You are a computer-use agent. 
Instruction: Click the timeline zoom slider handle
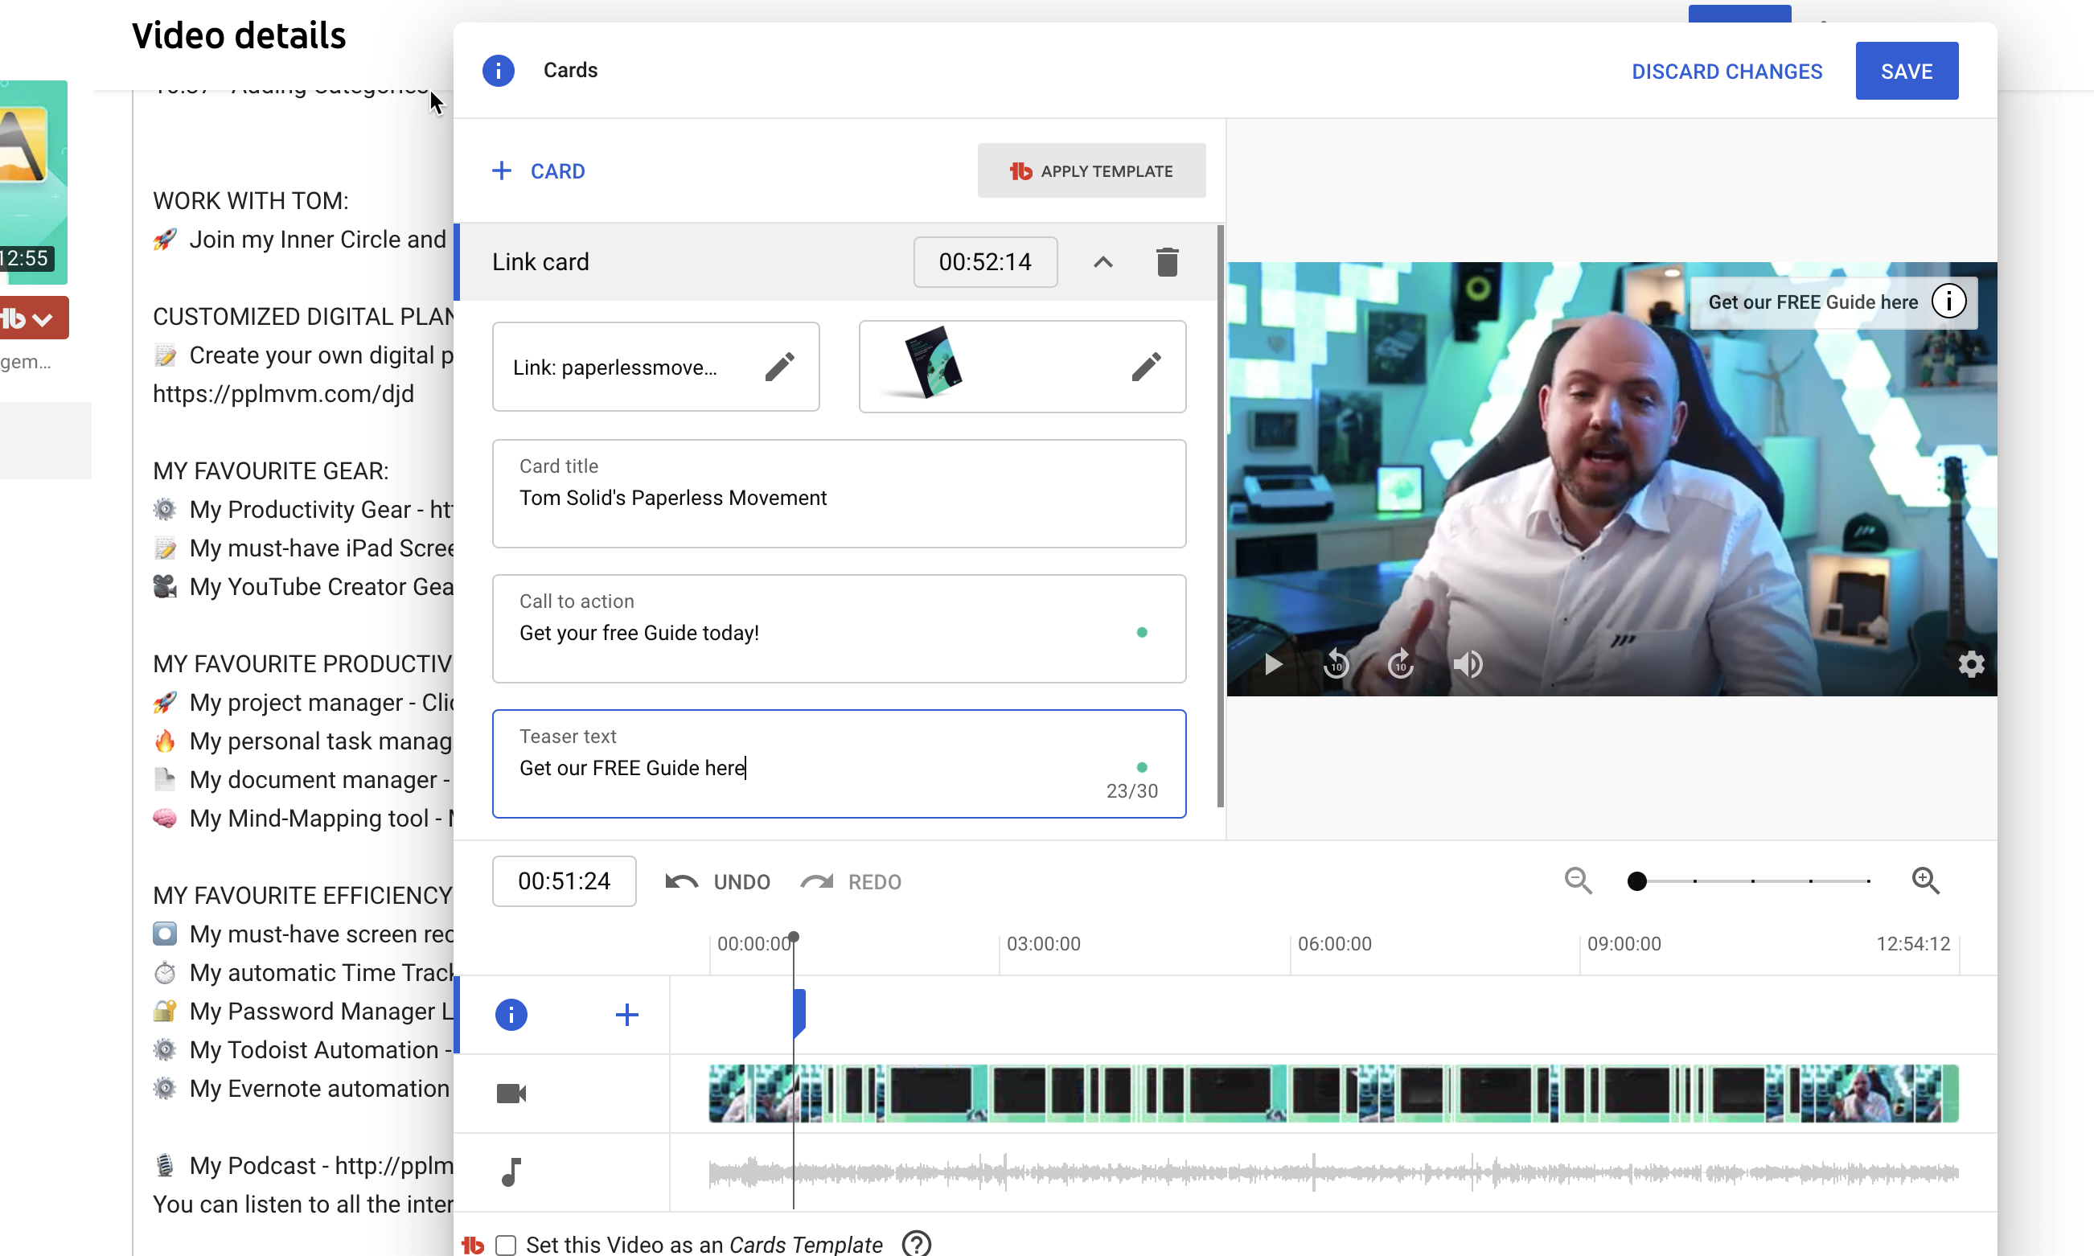coord(1637,881)
